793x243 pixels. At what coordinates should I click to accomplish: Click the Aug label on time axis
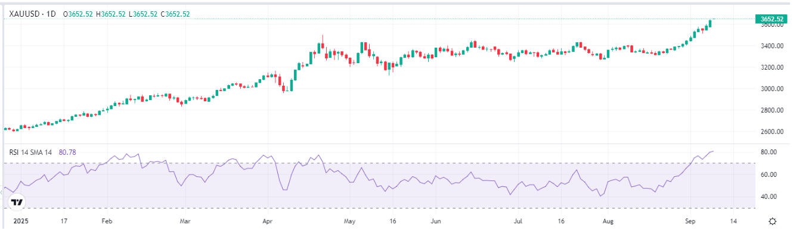click(608, 221)
